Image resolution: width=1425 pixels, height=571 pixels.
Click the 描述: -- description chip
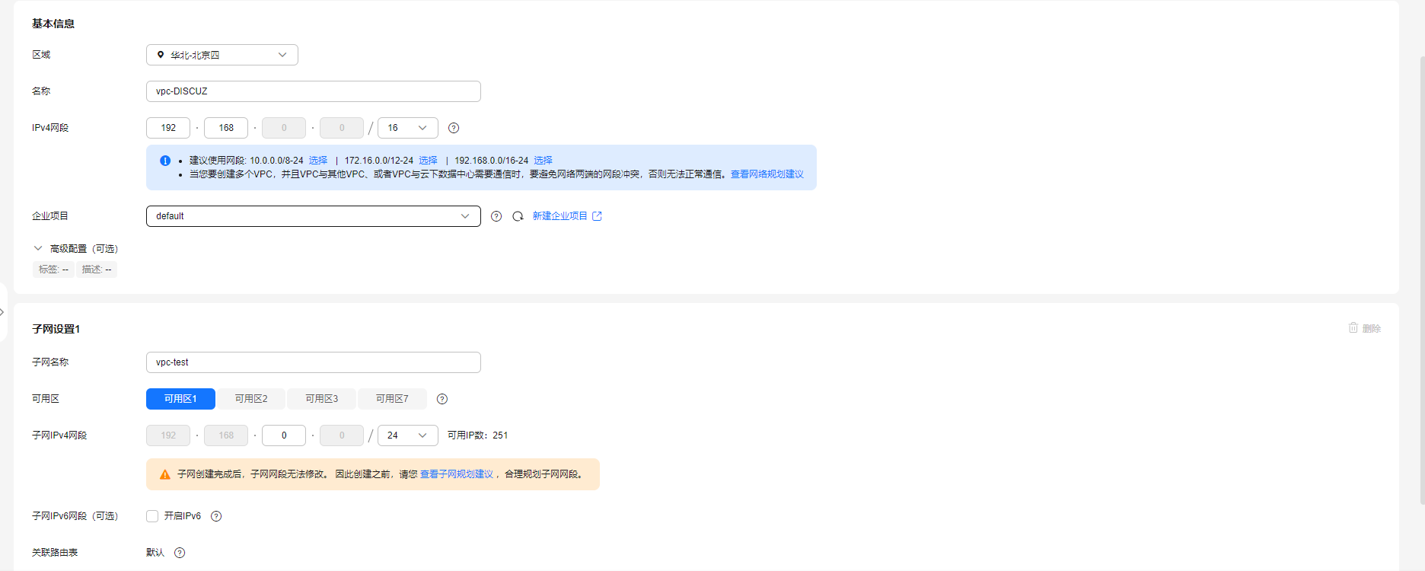click(x=97, y=270)
